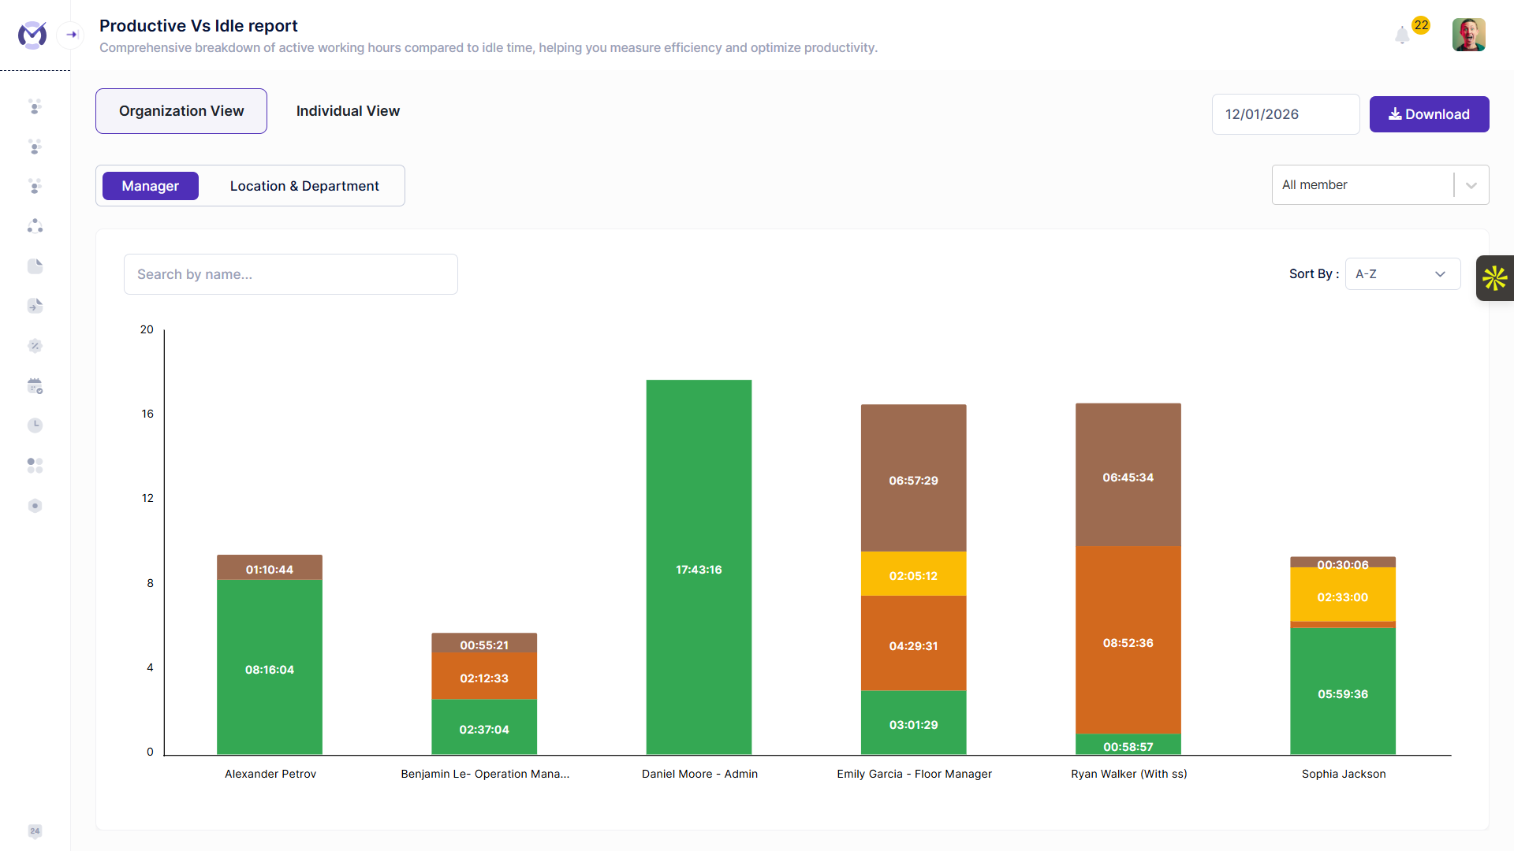1514x851 pixels.
Task: Select the shared network icon in sidebar
Action: coord(35,226)
